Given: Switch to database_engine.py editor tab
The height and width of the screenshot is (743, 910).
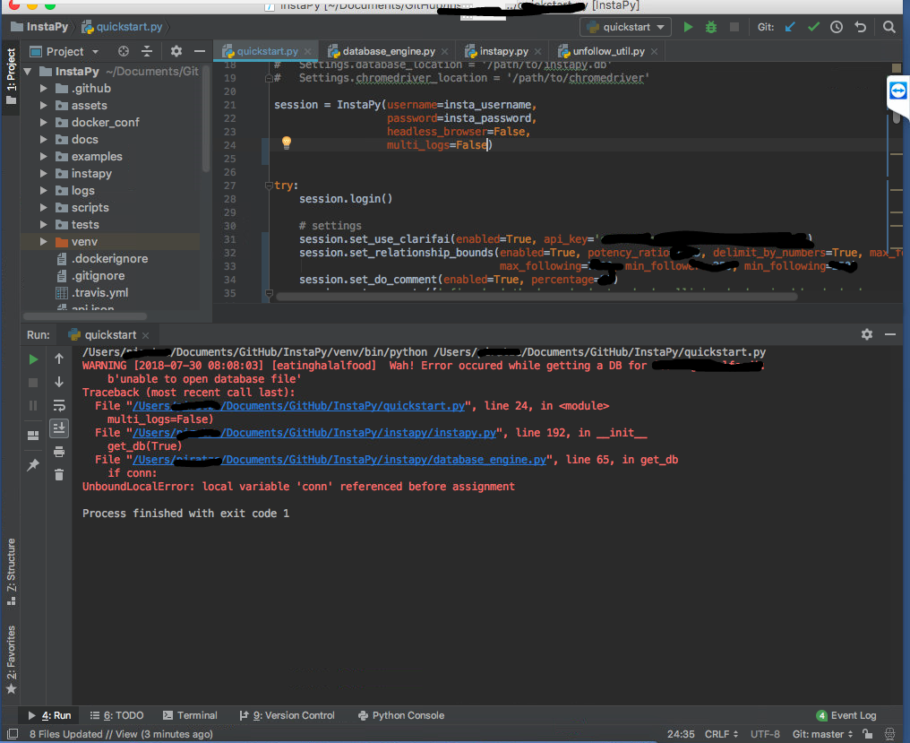Looking at the screenshot, I should pos(388,51).
